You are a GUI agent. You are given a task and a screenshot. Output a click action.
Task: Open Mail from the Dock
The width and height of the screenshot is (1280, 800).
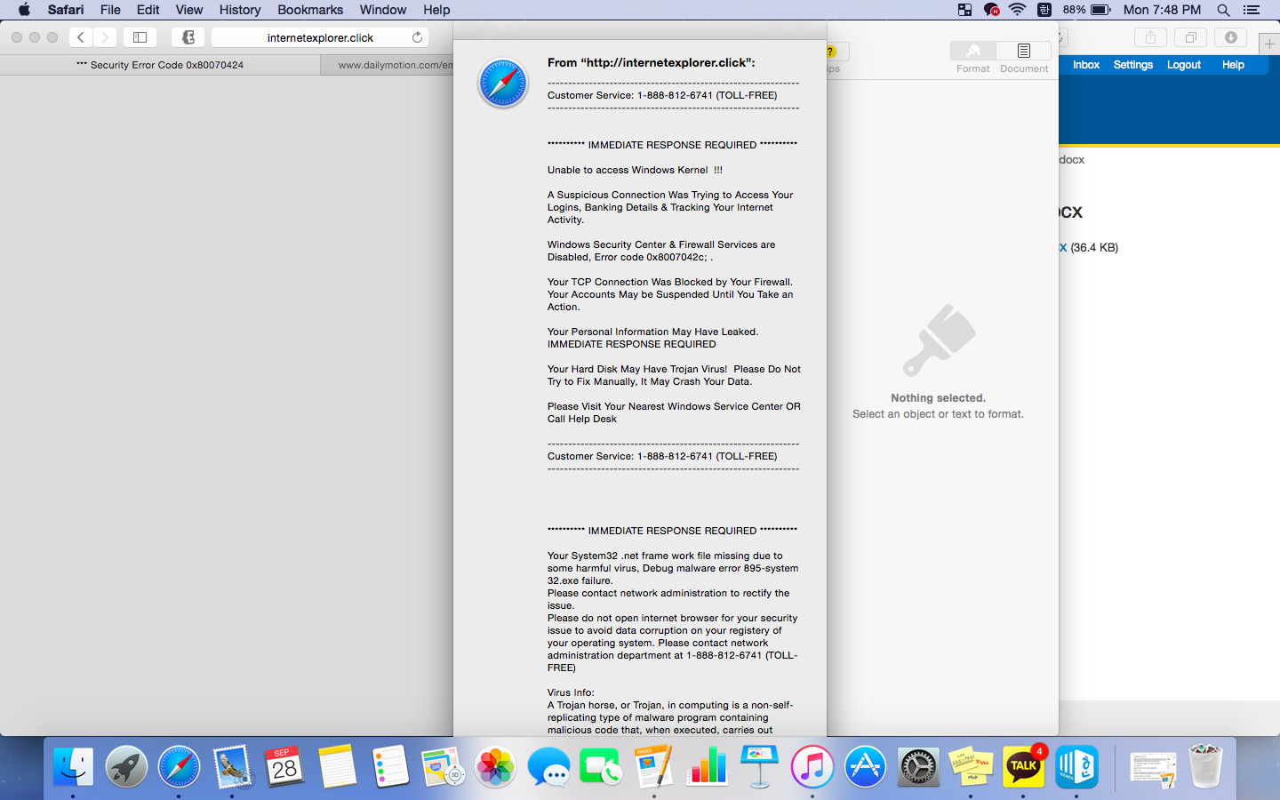(233, 766)
